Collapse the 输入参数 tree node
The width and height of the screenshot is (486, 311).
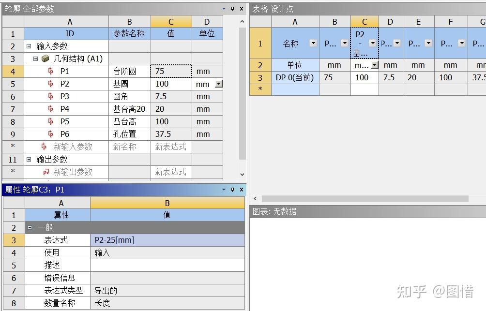30,46
